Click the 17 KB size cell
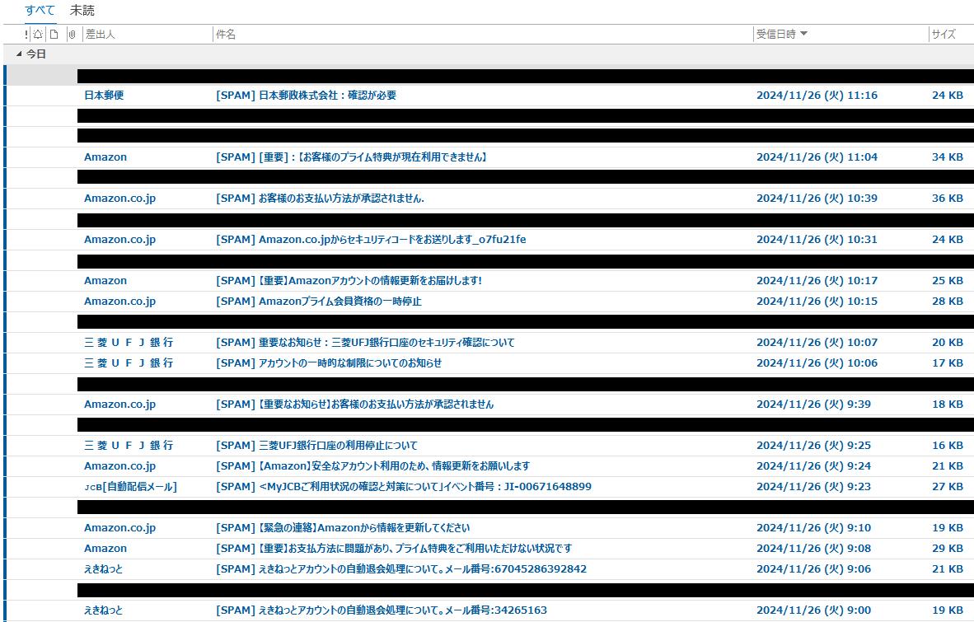 948,362
